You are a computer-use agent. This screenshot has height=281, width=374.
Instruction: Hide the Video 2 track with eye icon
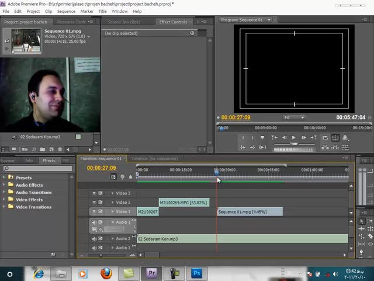coord(94,203)
